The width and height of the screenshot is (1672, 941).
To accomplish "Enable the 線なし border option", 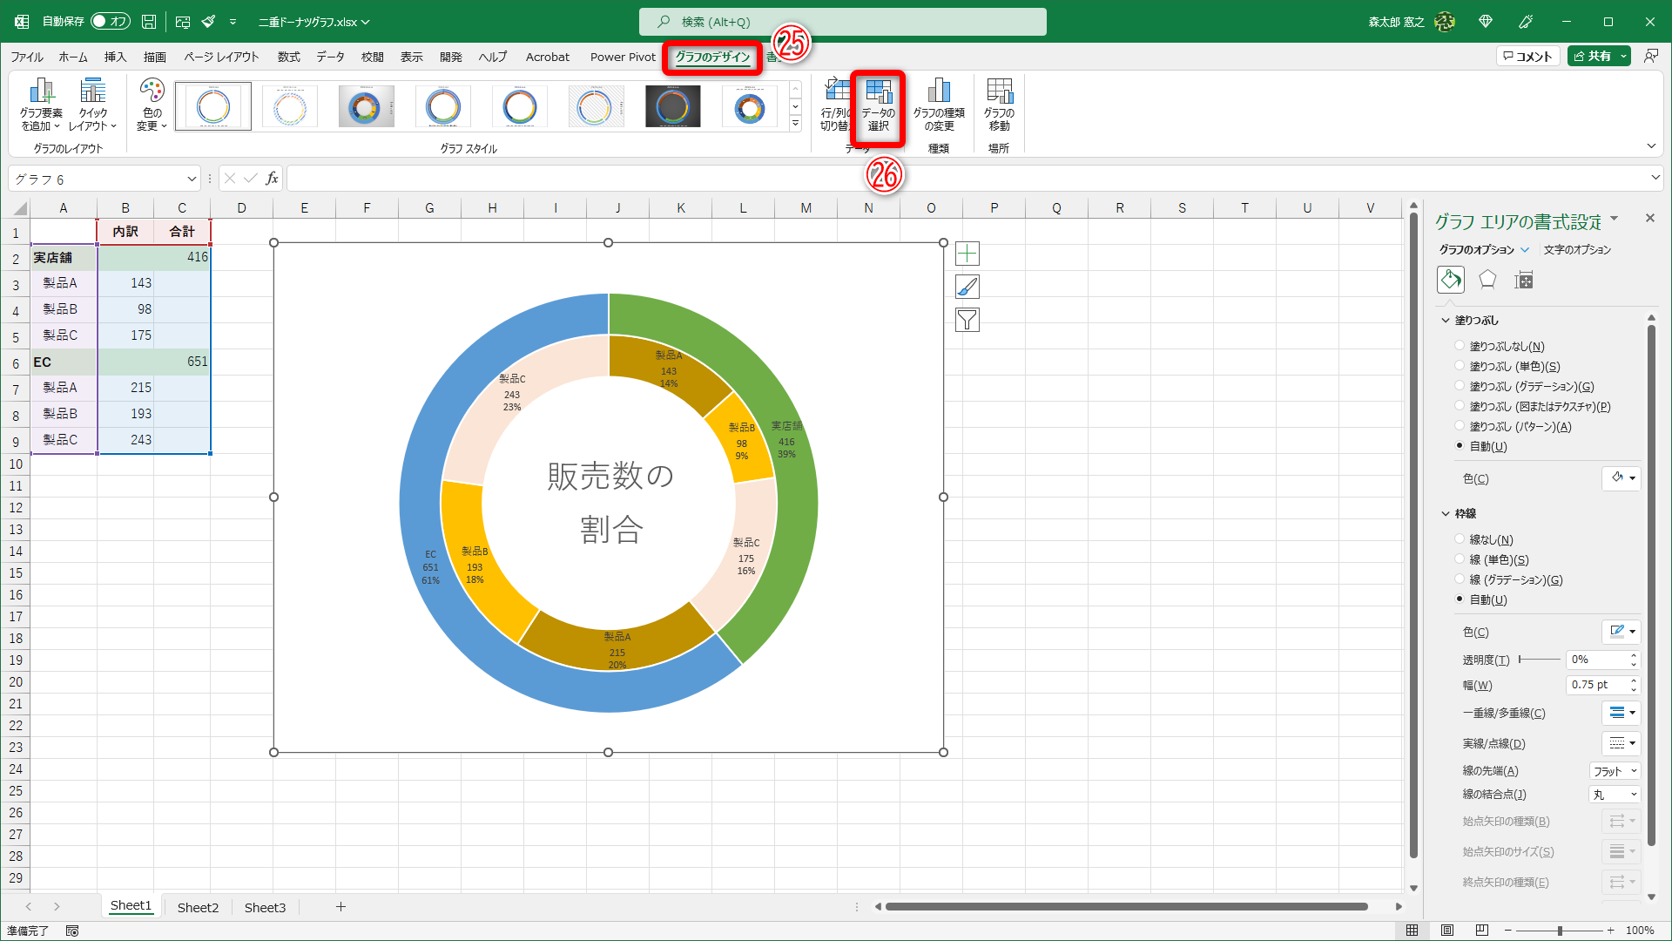I will [1460, 538].
